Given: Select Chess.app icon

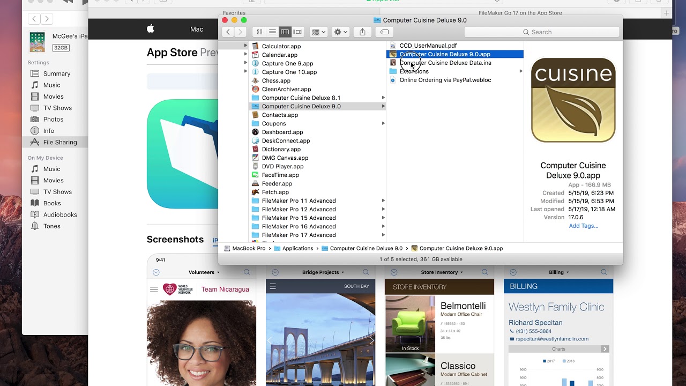Looking at the screenshot, I should click(x=256, y=80).
